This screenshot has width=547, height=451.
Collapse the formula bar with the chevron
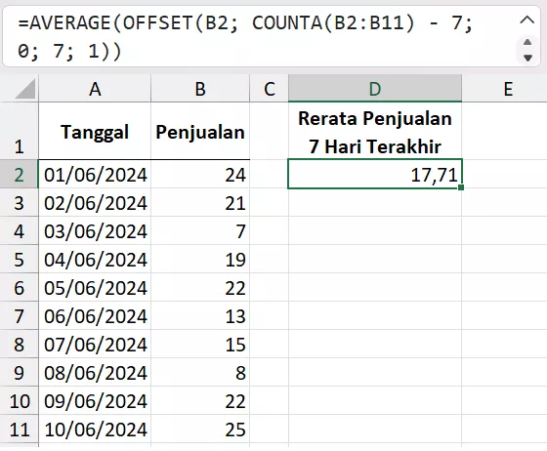pyautogui.click(x=526, y=20)
